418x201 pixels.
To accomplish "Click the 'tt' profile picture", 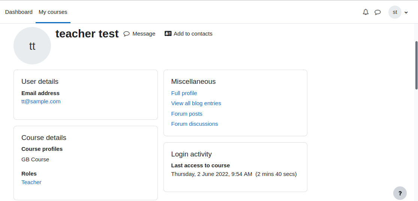I will (x=32, y=46).
